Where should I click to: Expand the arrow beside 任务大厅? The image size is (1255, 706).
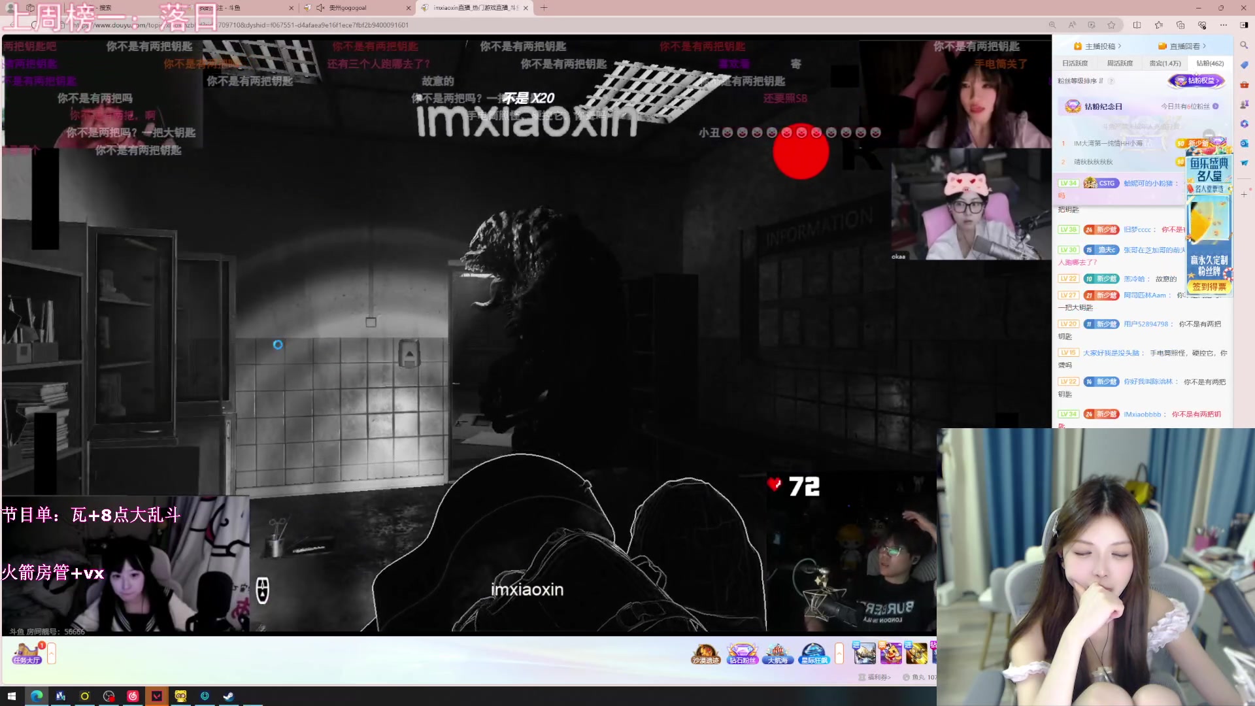tap(52, 653)
